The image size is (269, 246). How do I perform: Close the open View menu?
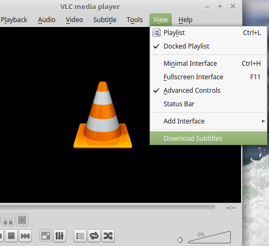(160, 20)
